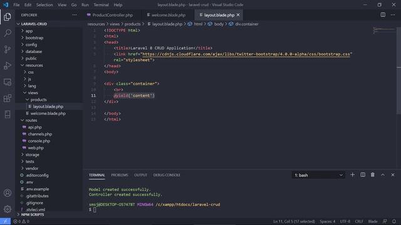The height and width of the screenshot is (225, 401).
Task: Click the feedback icon in status bar
Action: [385, 221]
